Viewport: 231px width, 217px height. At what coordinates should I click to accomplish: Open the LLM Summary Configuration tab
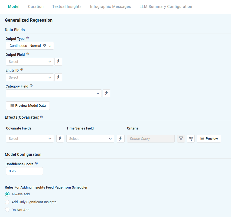166,7
